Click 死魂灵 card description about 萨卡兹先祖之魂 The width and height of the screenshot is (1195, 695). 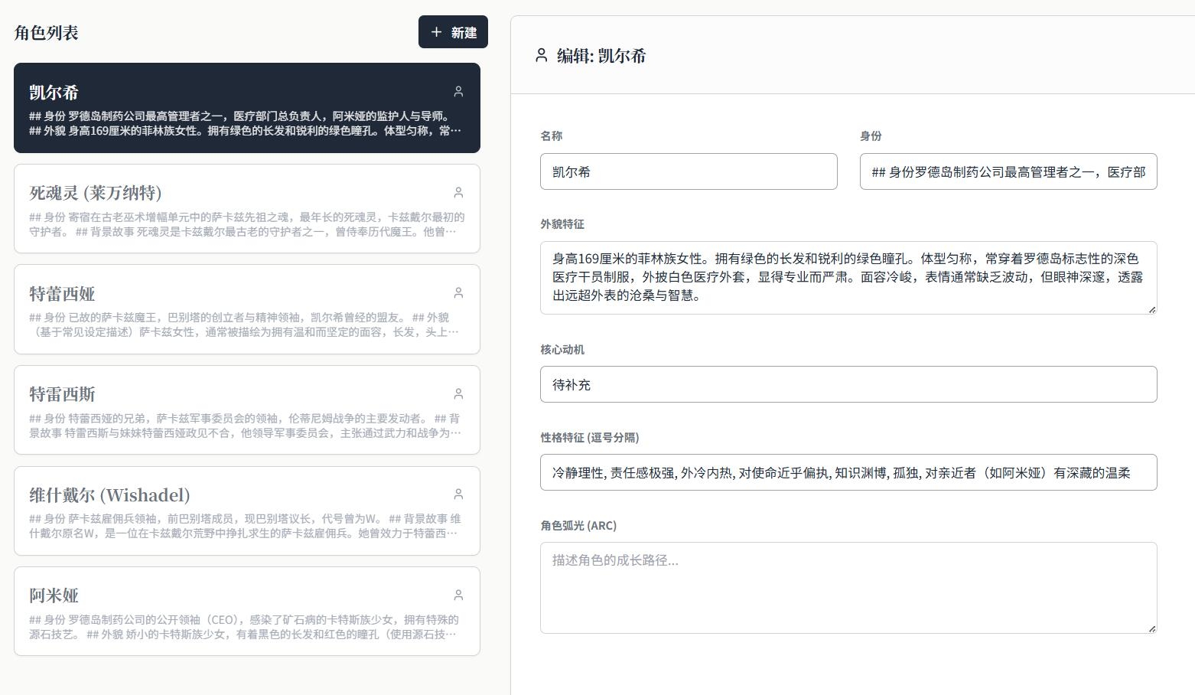pyautogui.click(x=247, y=224)
